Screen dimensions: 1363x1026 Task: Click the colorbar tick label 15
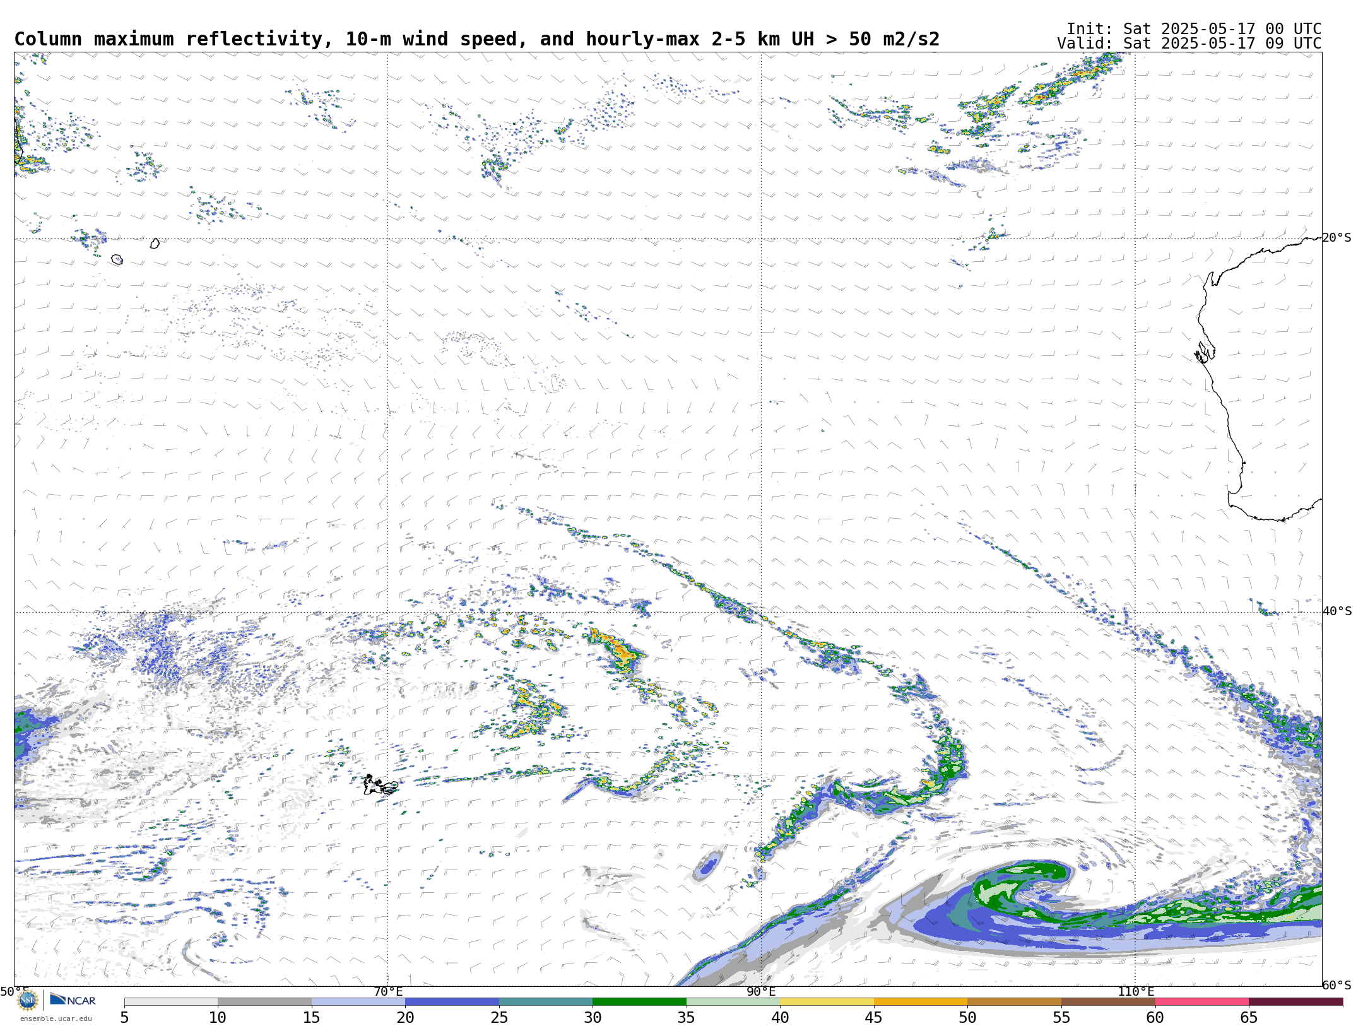(312, 1017)
